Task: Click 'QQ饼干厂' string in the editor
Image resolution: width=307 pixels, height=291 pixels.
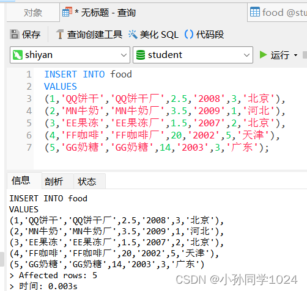Action: [138, 99]
